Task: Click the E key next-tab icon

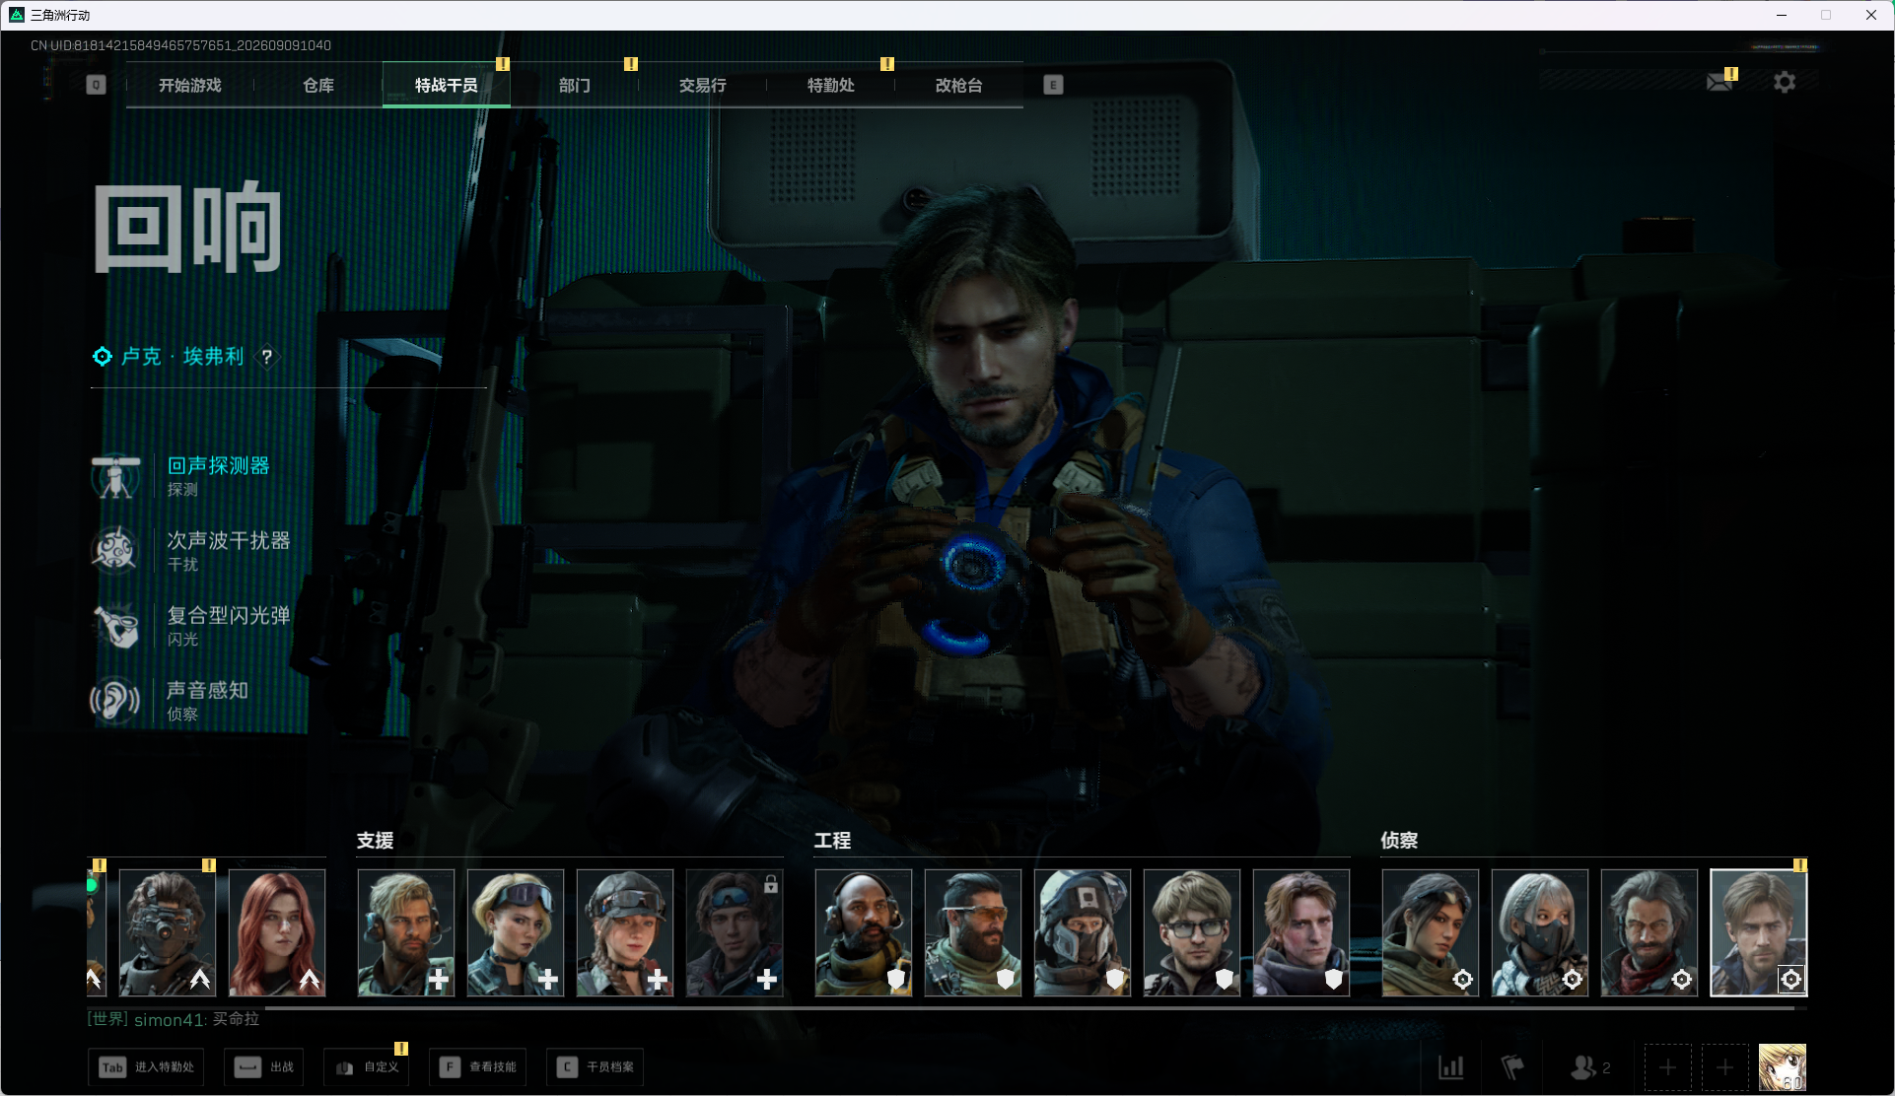Action: 1053,85
